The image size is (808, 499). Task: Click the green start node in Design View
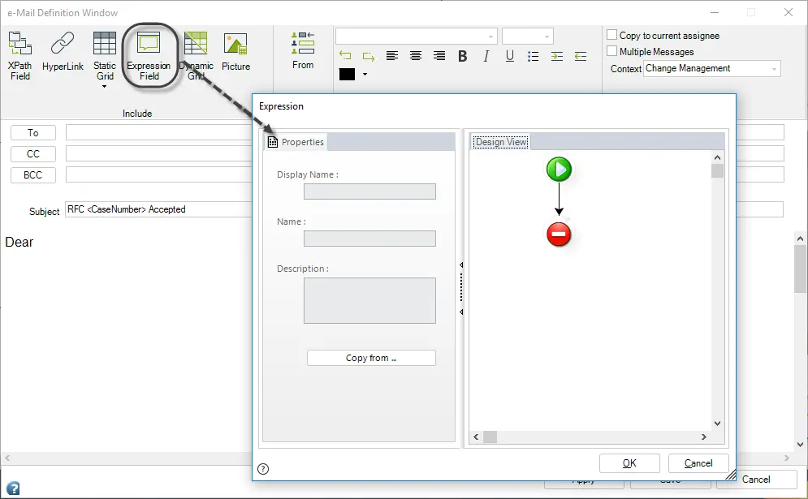pyautogui.click(x=560, y=170)
